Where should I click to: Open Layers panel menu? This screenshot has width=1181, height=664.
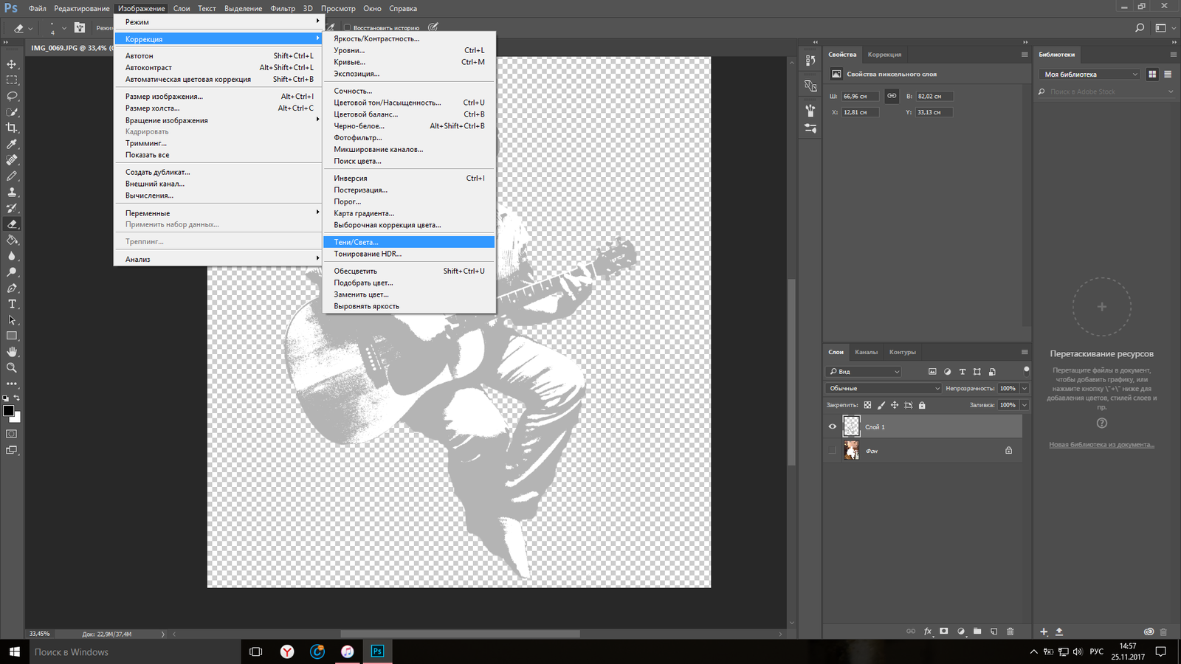pos(1025,352)
